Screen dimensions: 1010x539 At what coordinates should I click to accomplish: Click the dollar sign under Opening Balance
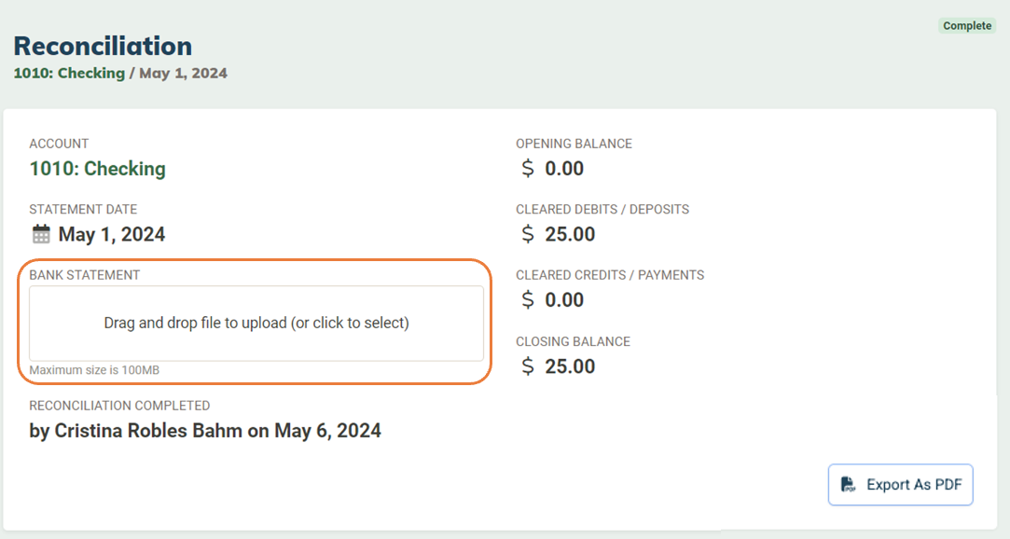[x=528, y=169]
